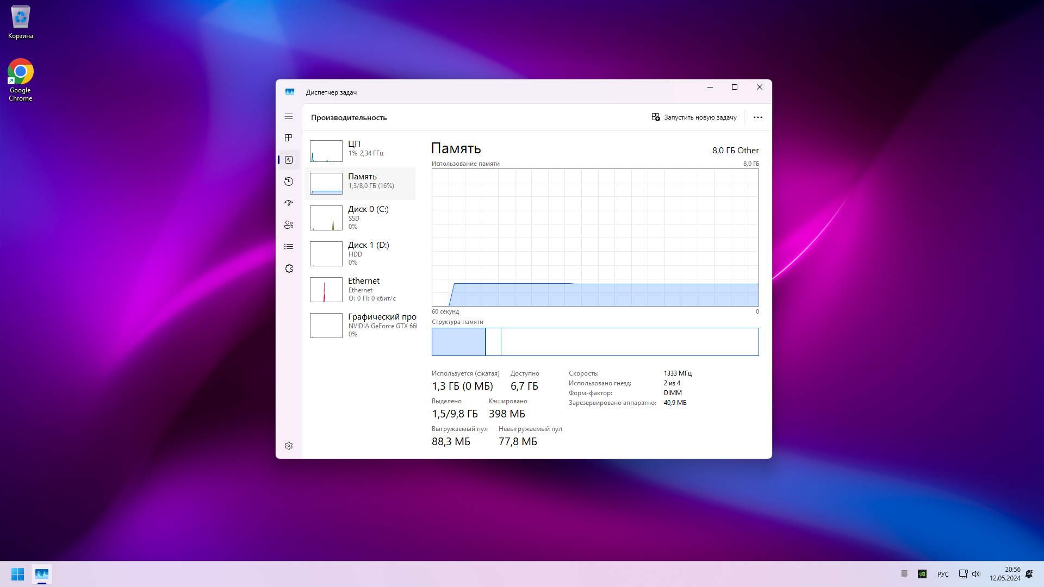
Task: Click the РУС language indicator in tray
Action: pyautogui.click(x=943, y=574)
